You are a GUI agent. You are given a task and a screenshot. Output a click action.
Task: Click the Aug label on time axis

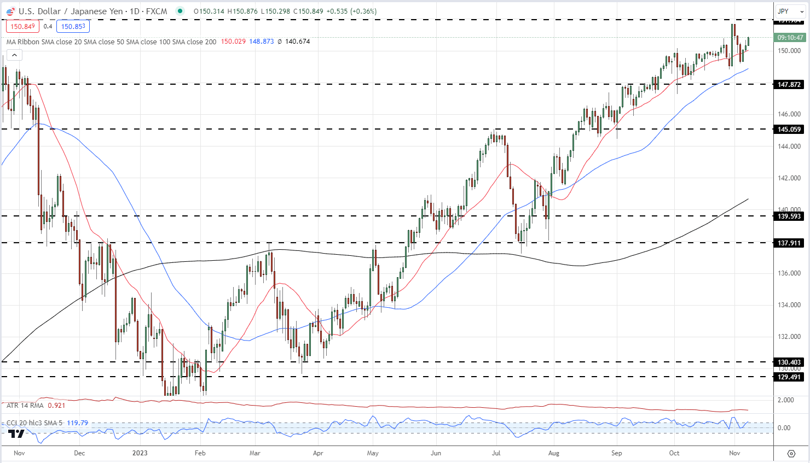coord(553,453)
